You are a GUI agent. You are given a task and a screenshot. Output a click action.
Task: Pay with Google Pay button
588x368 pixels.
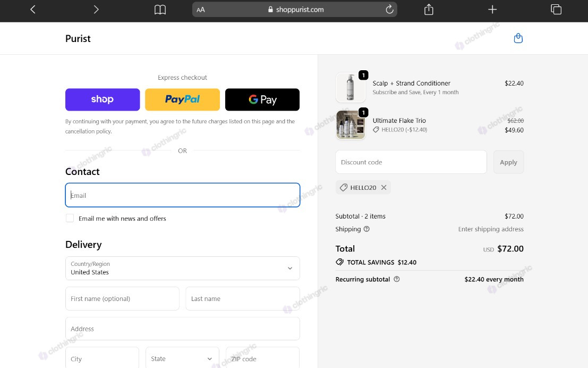tap(262, 99)
